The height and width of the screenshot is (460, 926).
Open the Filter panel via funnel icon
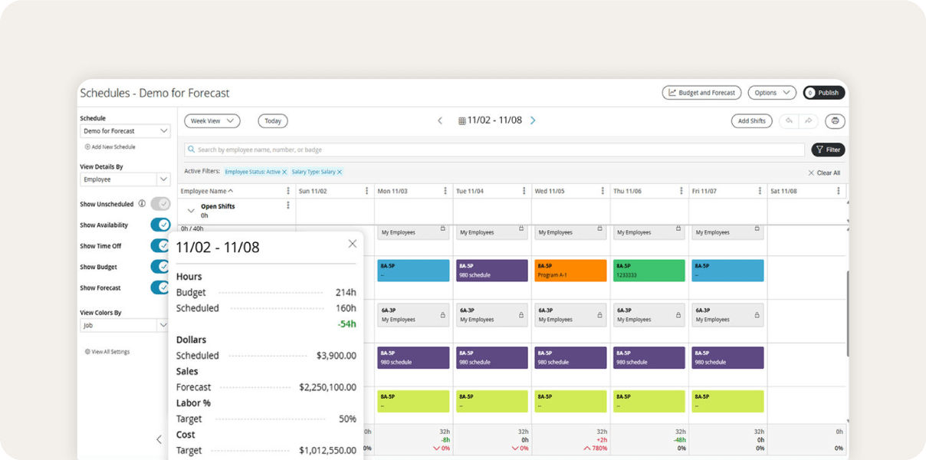[x=828, y=149]
